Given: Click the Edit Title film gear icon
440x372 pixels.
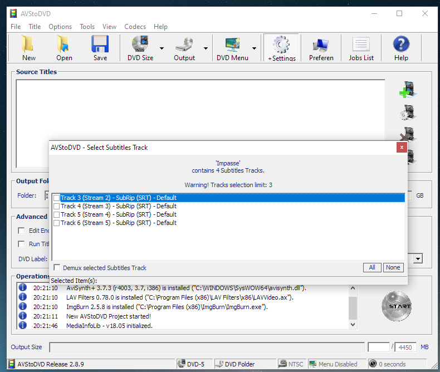Looking at the screenshot, I should 408,112.
